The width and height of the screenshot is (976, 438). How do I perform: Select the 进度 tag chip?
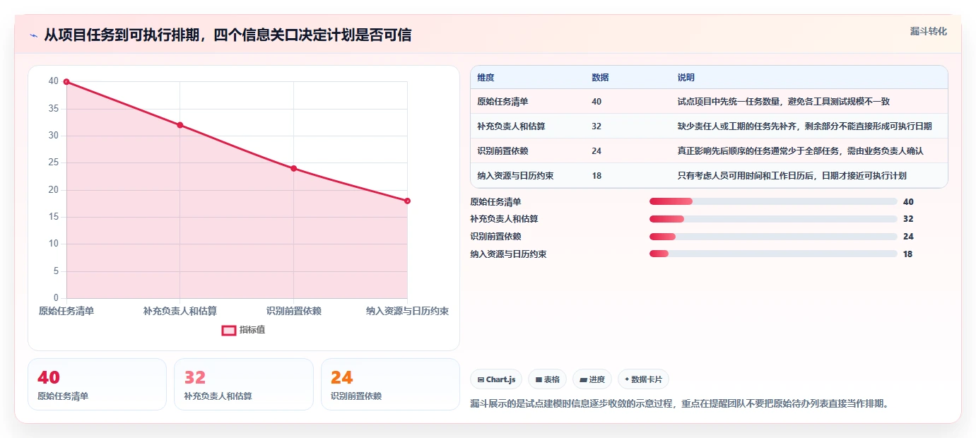pyautogui.click(x=592, y=379)
